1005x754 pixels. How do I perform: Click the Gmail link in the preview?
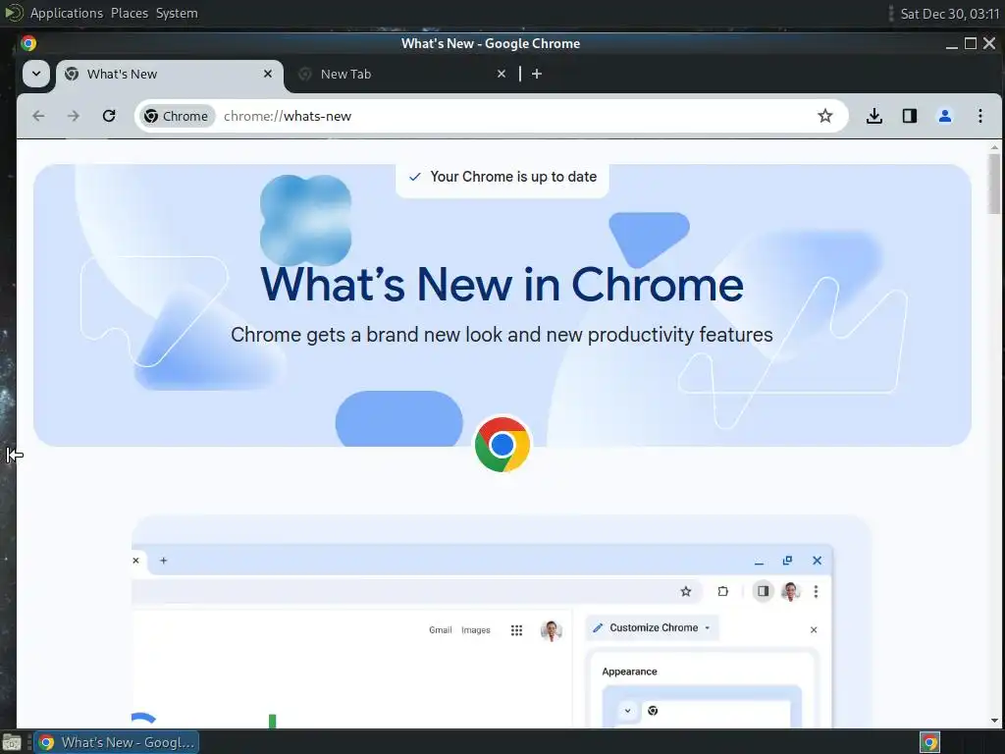441,630
